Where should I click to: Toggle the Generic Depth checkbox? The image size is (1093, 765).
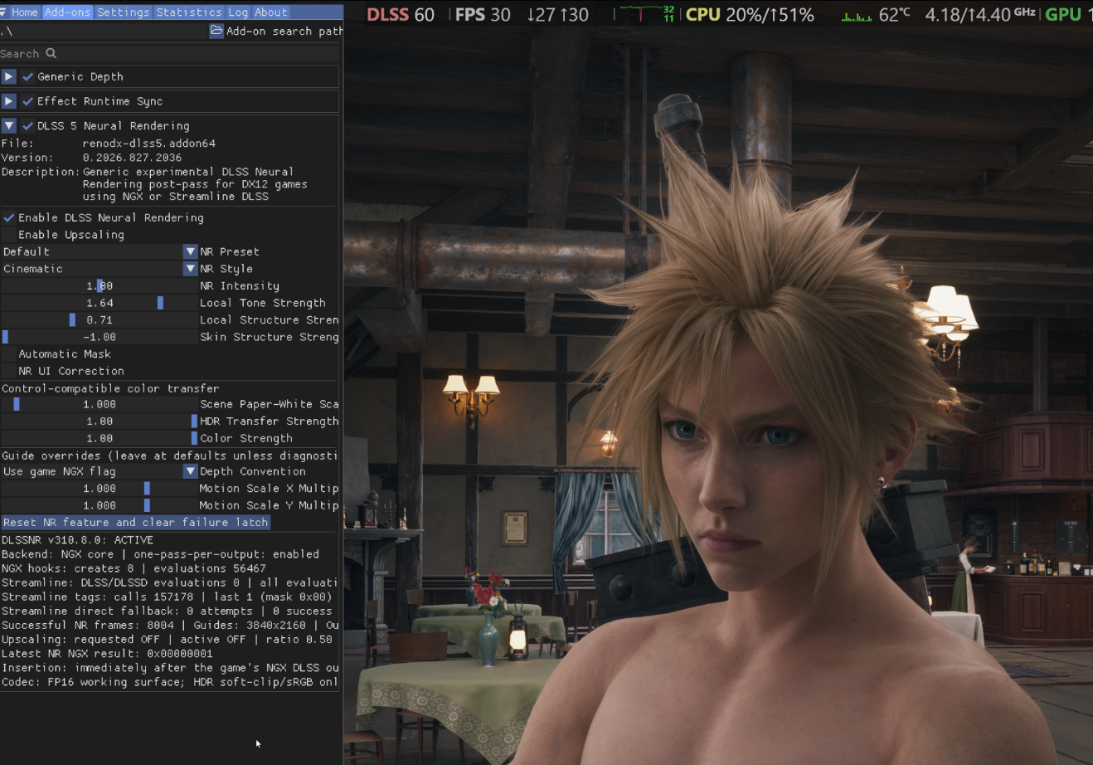(x=27, y=76)
